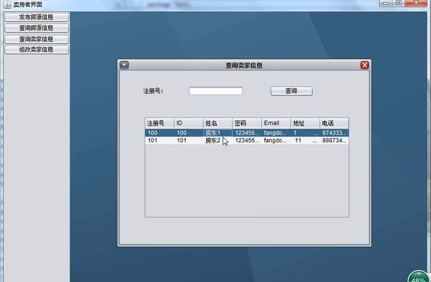
Task: Click 注册号 cell 101 in second row
Action: [x=160, y=141]
